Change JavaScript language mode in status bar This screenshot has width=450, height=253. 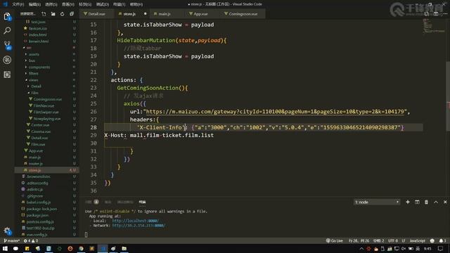(417, 240)
